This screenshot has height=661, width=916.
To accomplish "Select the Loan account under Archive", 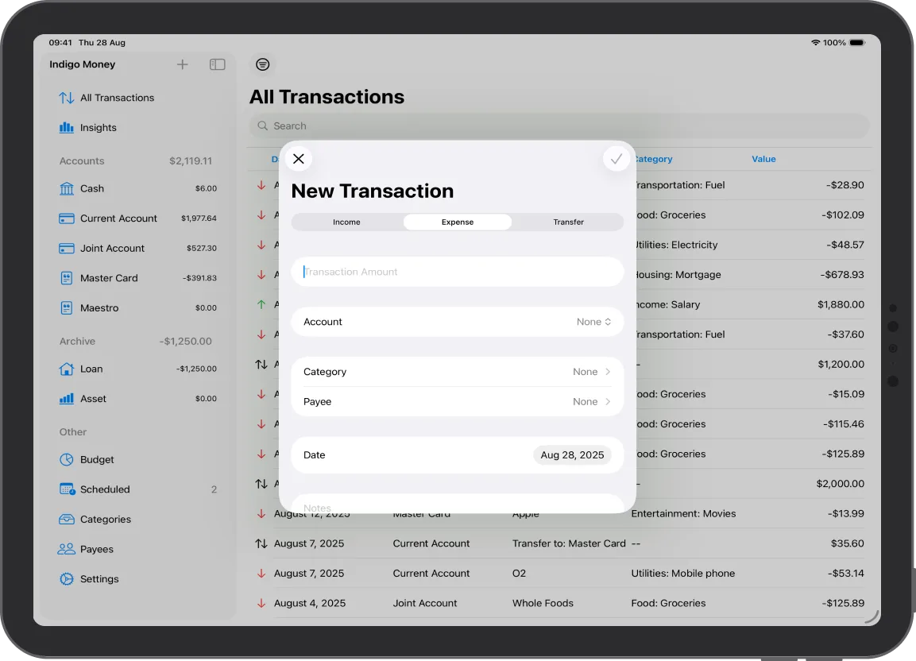I will pyautogui.click(x=90, y=369).
